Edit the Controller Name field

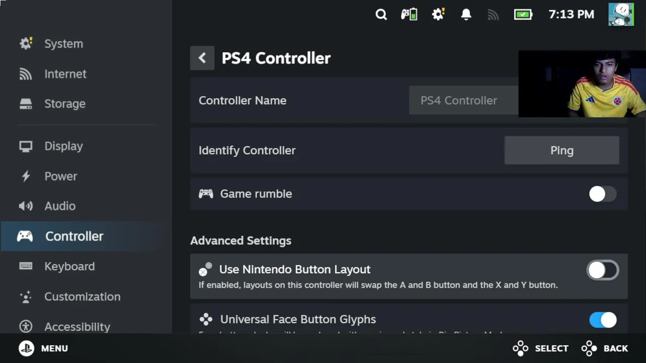click(463, 100)
